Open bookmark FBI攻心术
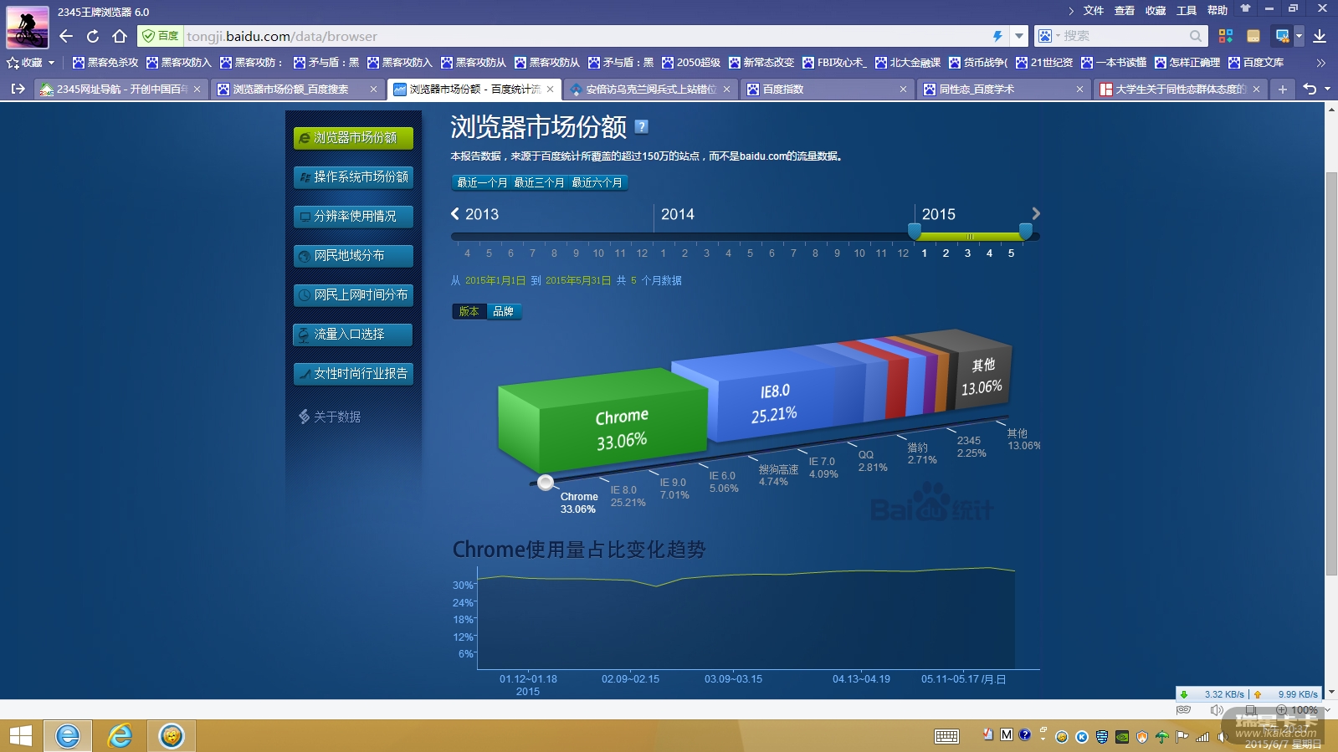1338x752 pixels. point(834,63)
